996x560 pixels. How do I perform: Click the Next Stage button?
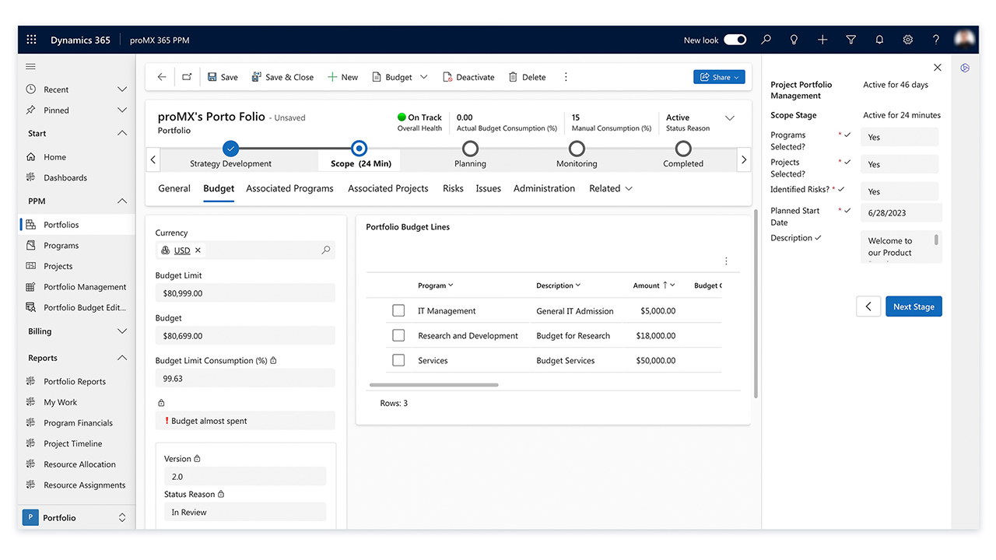(914, 306)
